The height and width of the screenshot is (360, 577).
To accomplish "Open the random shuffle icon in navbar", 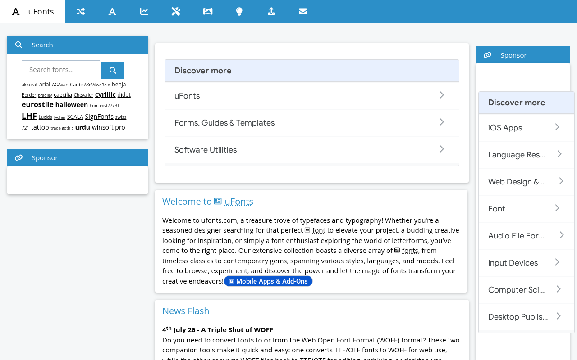I will 81,12.
